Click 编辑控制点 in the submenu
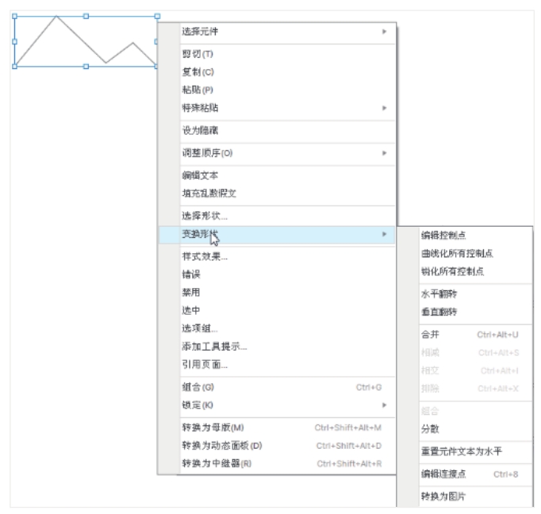The width and height of the screenshot is (541, 514). [443, 235]
